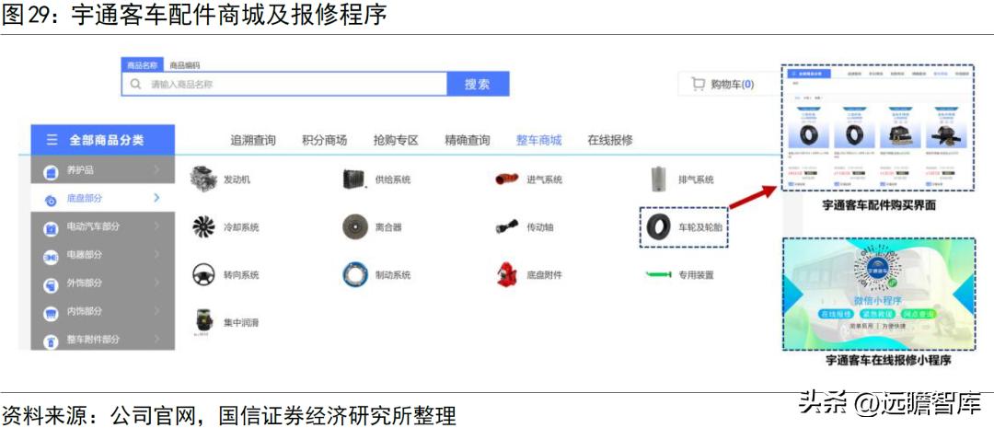Image resolution: width=994 pixels, height=428 pixels.
Task: Click the fan image for 冷却系统
Action: (x=203, y=227)
